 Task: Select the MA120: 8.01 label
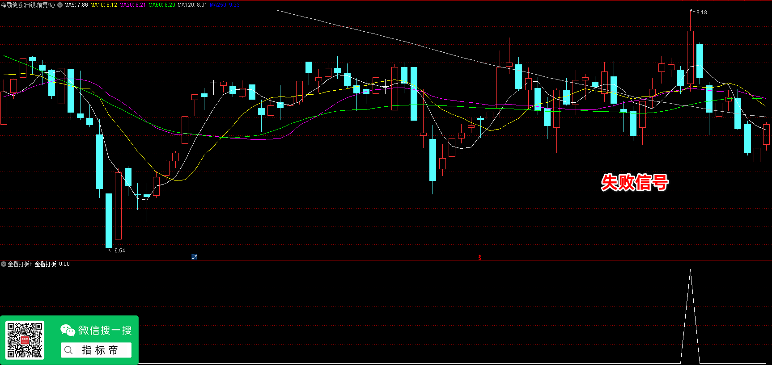[x=192, y=5]
